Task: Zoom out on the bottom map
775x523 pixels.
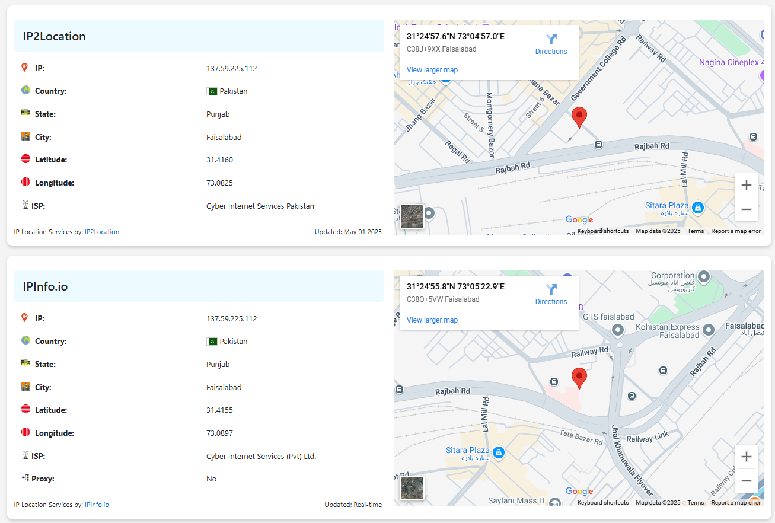Action: 747,481
